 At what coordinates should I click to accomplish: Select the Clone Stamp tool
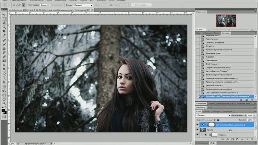4,48
